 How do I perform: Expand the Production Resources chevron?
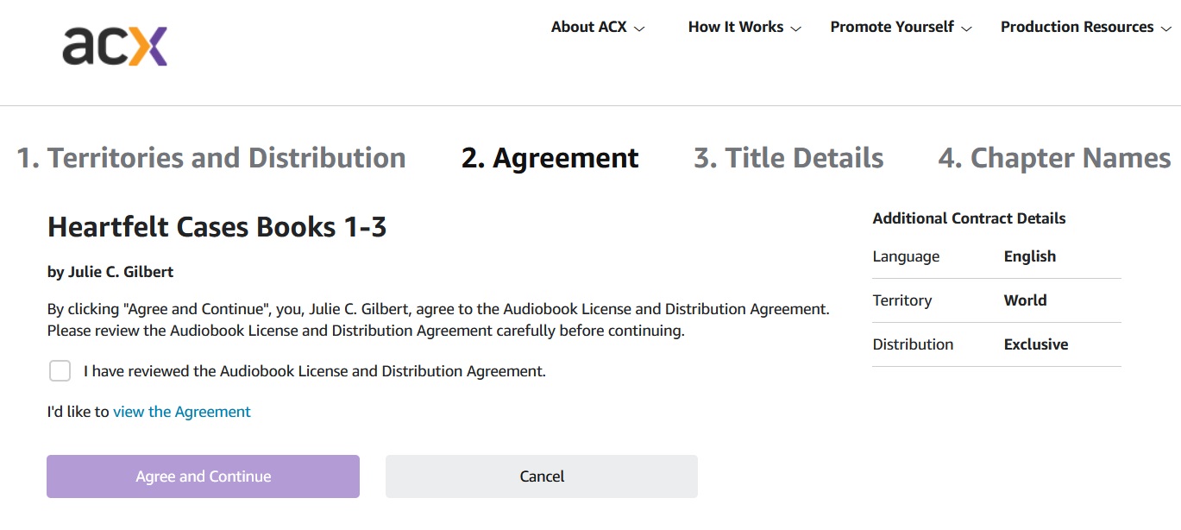(x=1166, y=28)
